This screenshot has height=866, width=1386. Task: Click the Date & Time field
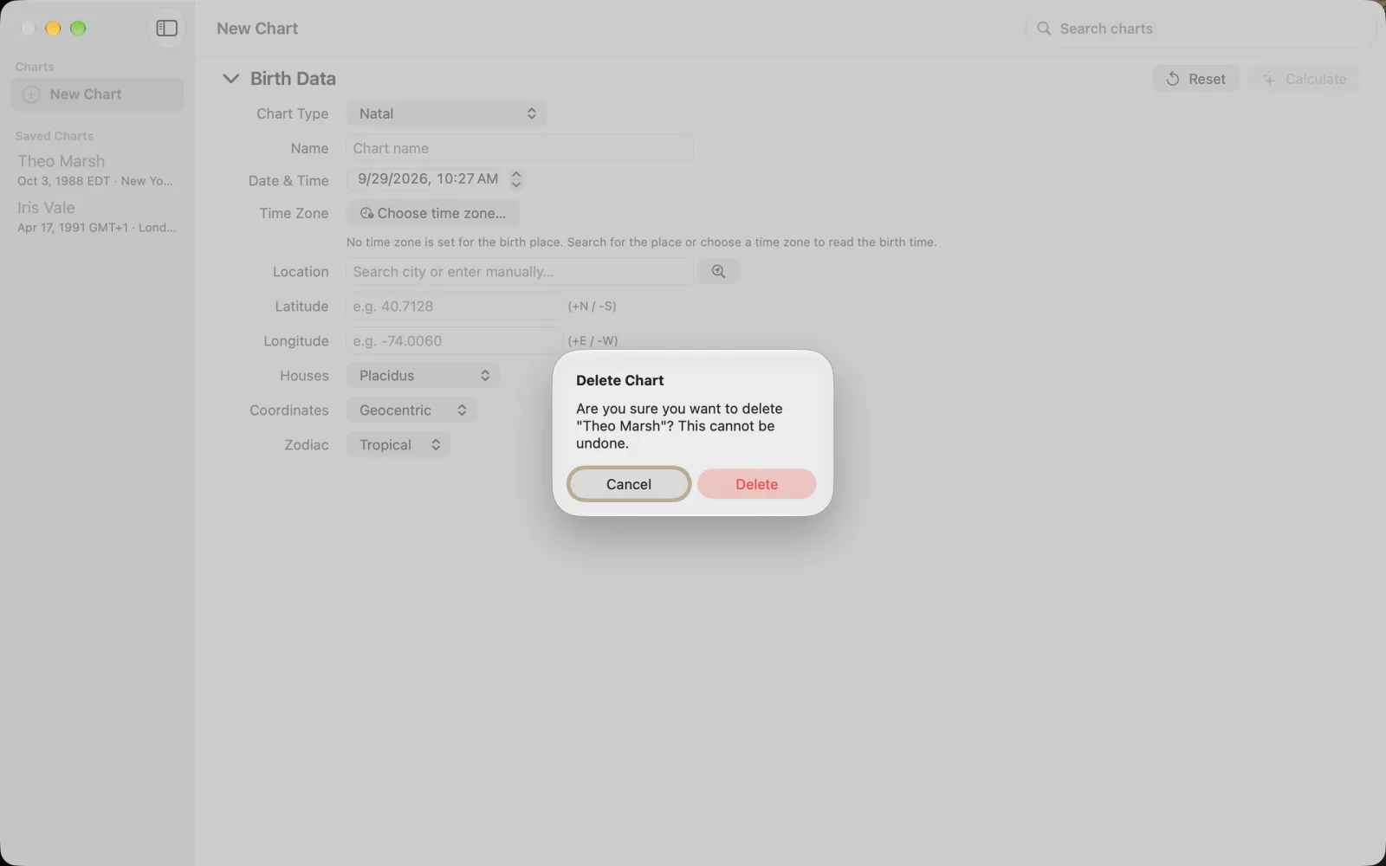[427, 179]
